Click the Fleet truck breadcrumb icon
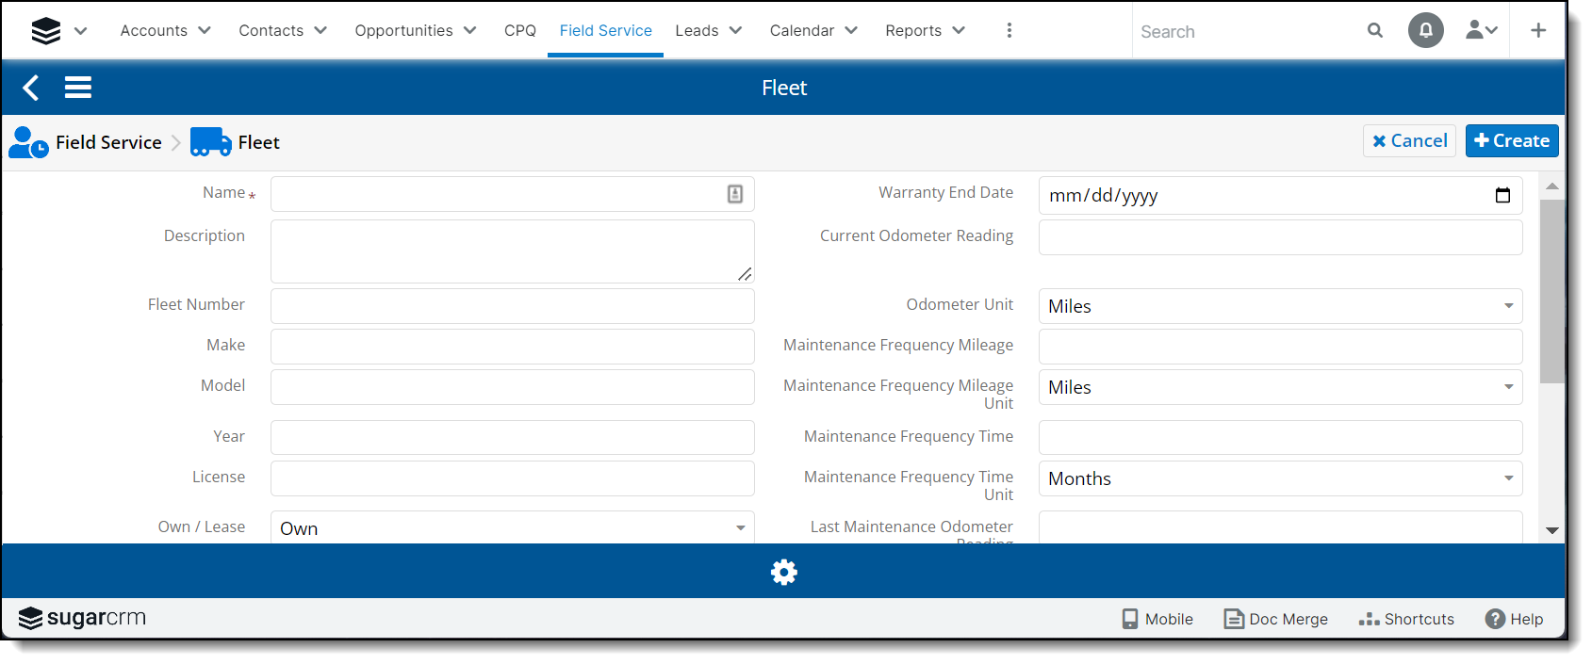This screenshot has width=1592, height=664. coord(211,142)
